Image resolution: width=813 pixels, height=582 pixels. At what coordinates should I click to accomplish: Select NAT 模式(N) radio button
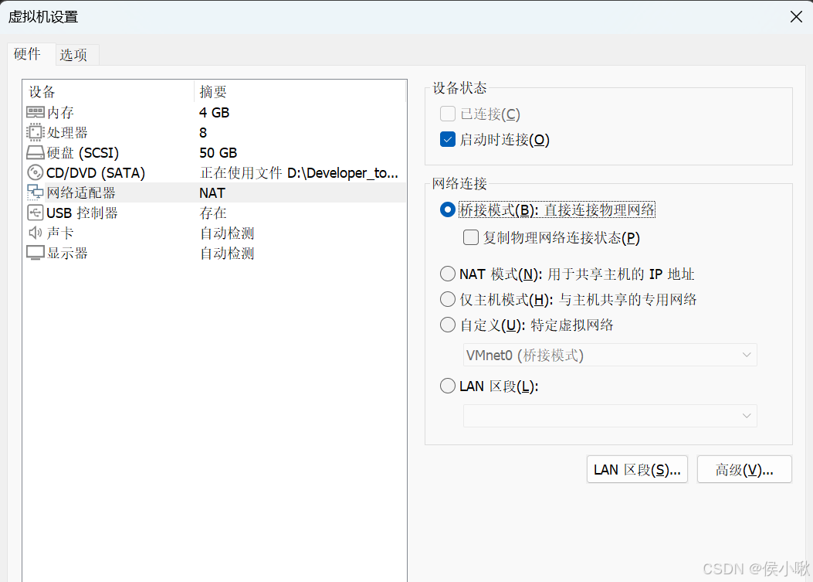coord(448,273)
